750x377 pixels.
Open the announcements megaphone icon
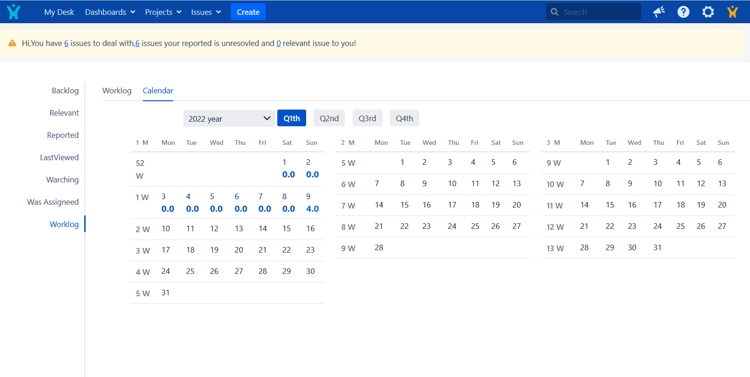(x=659, y=12)
